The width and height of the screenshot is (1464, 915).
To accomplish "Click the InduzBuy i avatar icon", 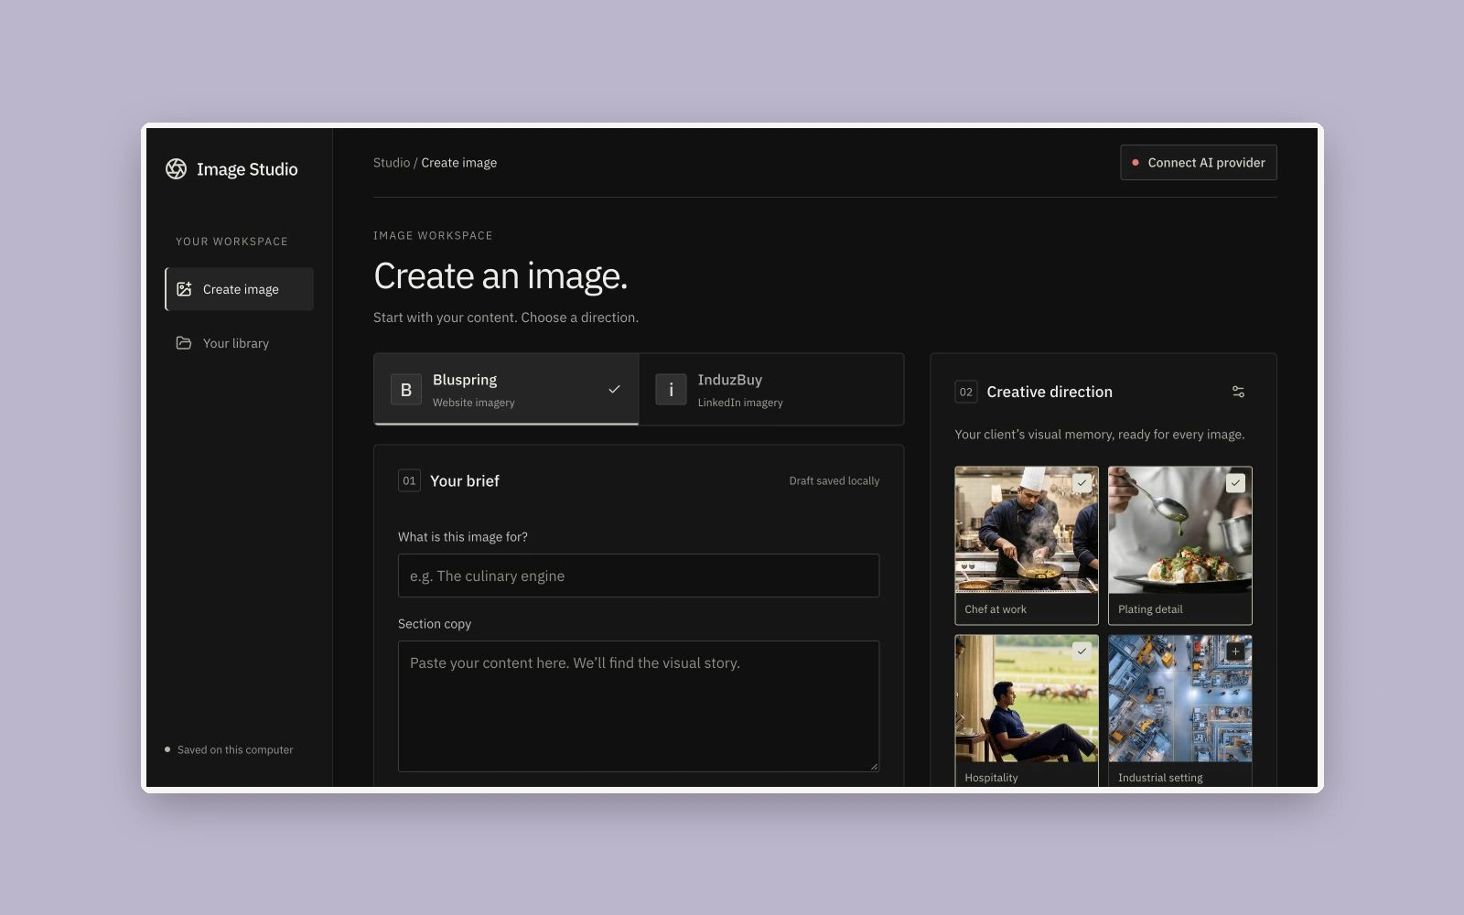I will coord(671,390).
